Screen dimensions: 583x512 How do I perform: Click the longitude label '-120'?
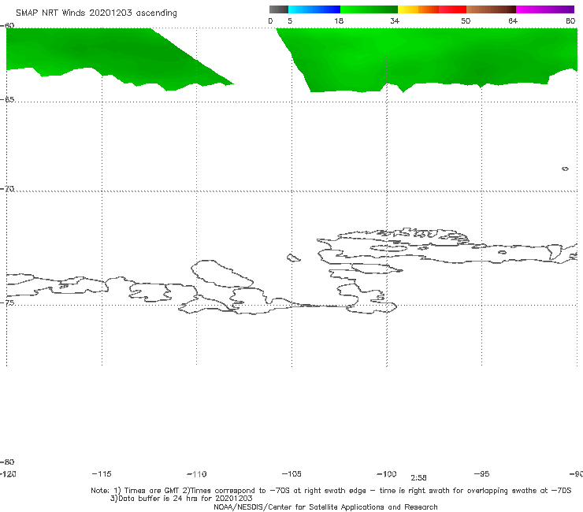(8, 473)
